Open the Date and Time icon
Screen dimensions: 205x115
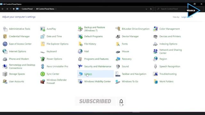[x=43, y=36]
